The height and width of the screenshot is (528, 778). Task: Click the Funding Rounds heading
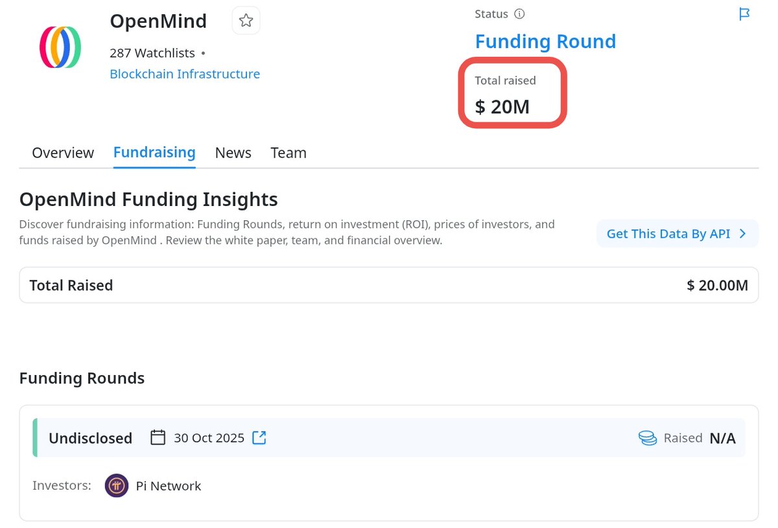point(82,378)
